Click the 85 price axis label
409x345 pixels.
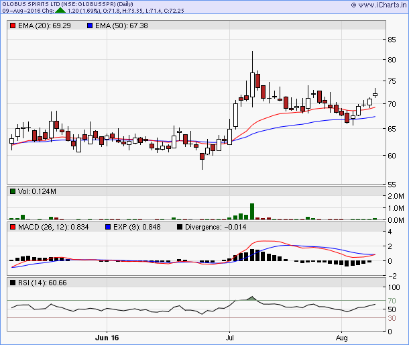392,40
